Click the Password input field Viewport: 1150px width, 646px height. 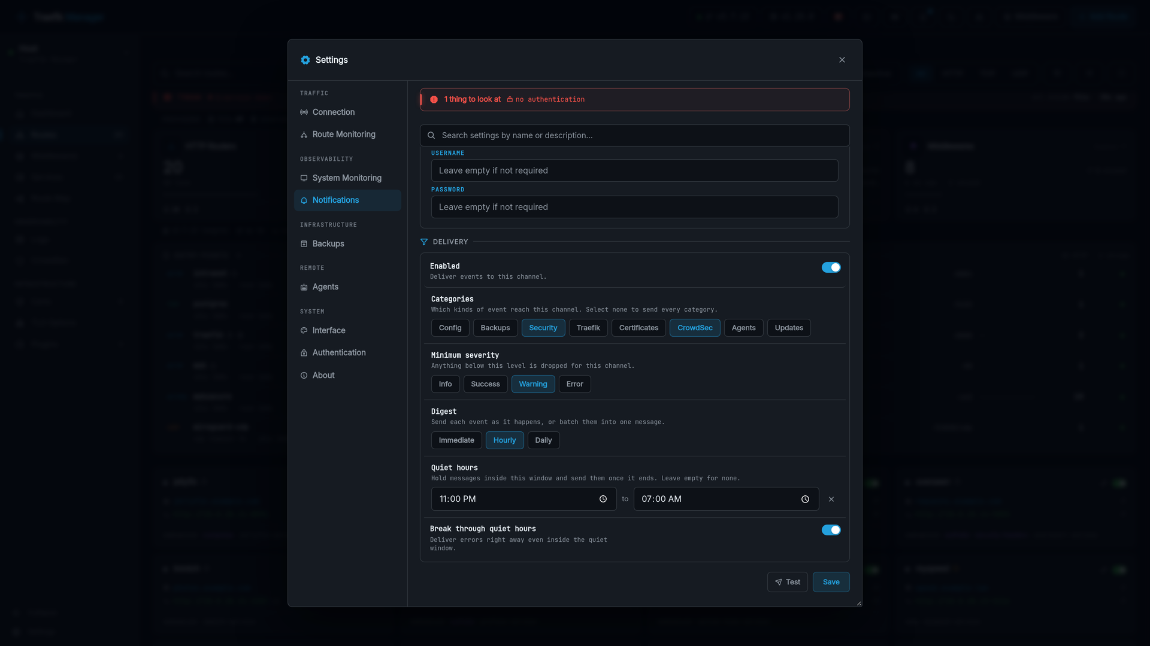click(634, 207)
